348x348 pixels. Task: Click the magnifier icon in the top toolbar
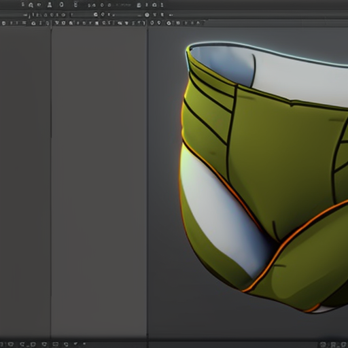pyautogui.click(x=31, y=5)
